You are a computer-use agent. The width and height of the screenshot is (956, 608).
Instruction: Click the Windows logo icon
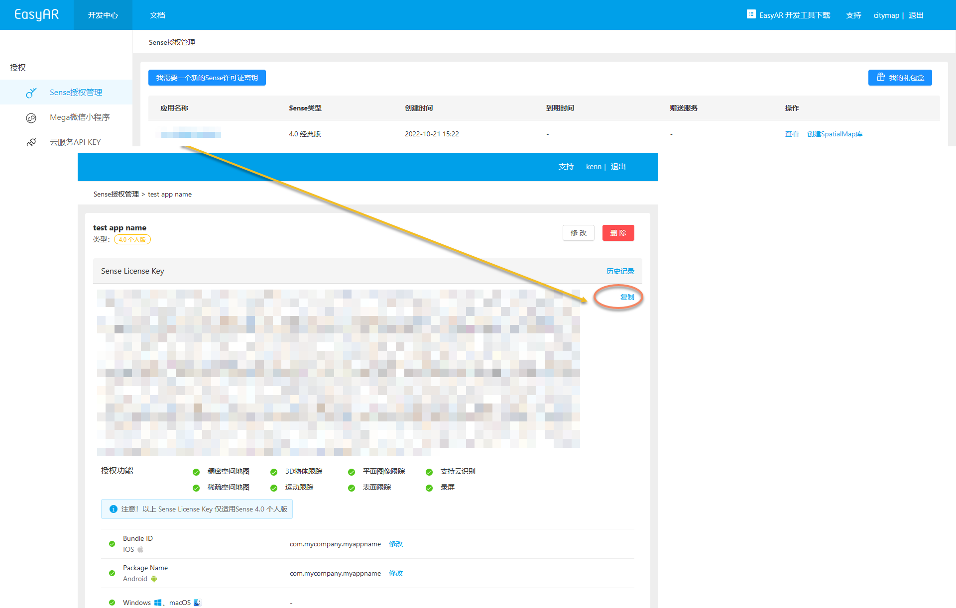point(158,603)
